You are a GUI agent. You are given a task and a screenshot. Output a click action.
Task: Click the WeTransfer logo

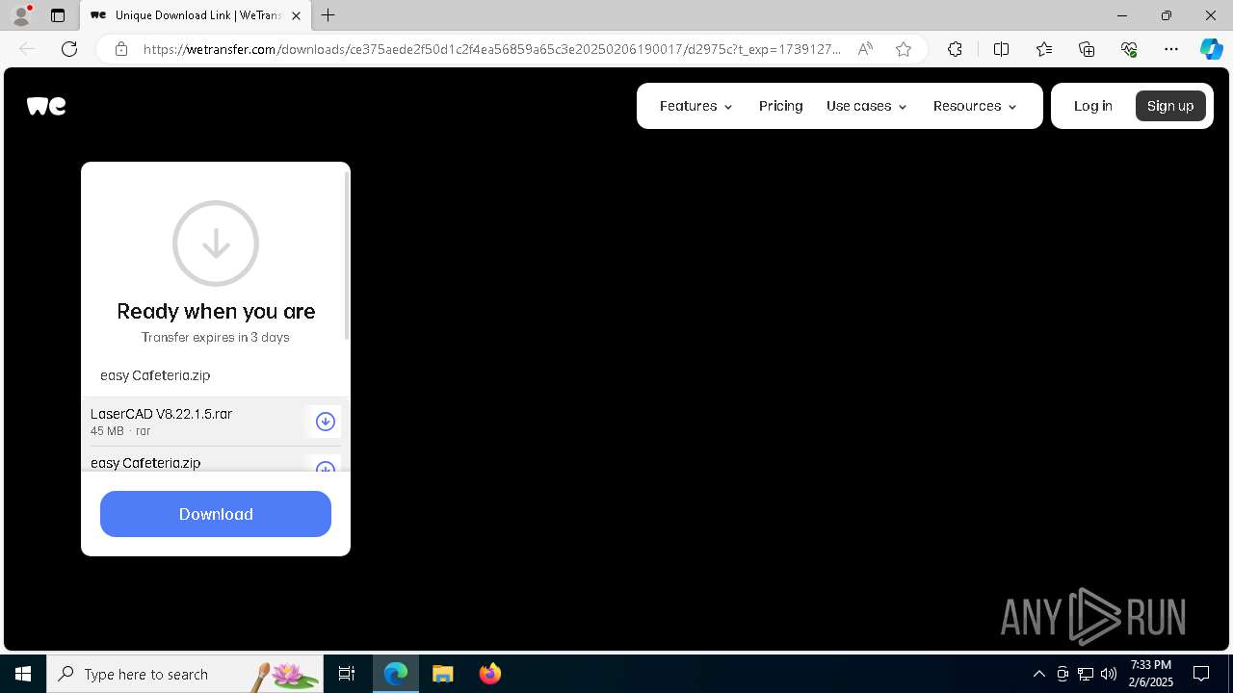[46, 106]
